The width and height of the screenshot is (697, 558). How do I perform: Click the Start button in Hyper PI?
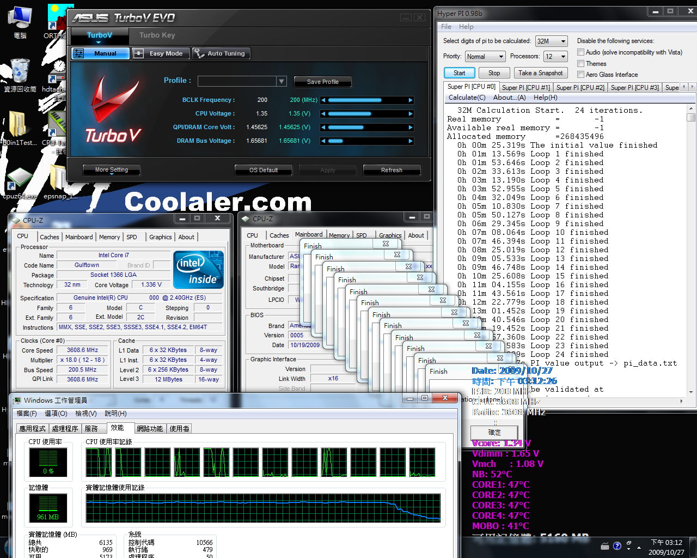pyautogui.click(x=459, y=73)
